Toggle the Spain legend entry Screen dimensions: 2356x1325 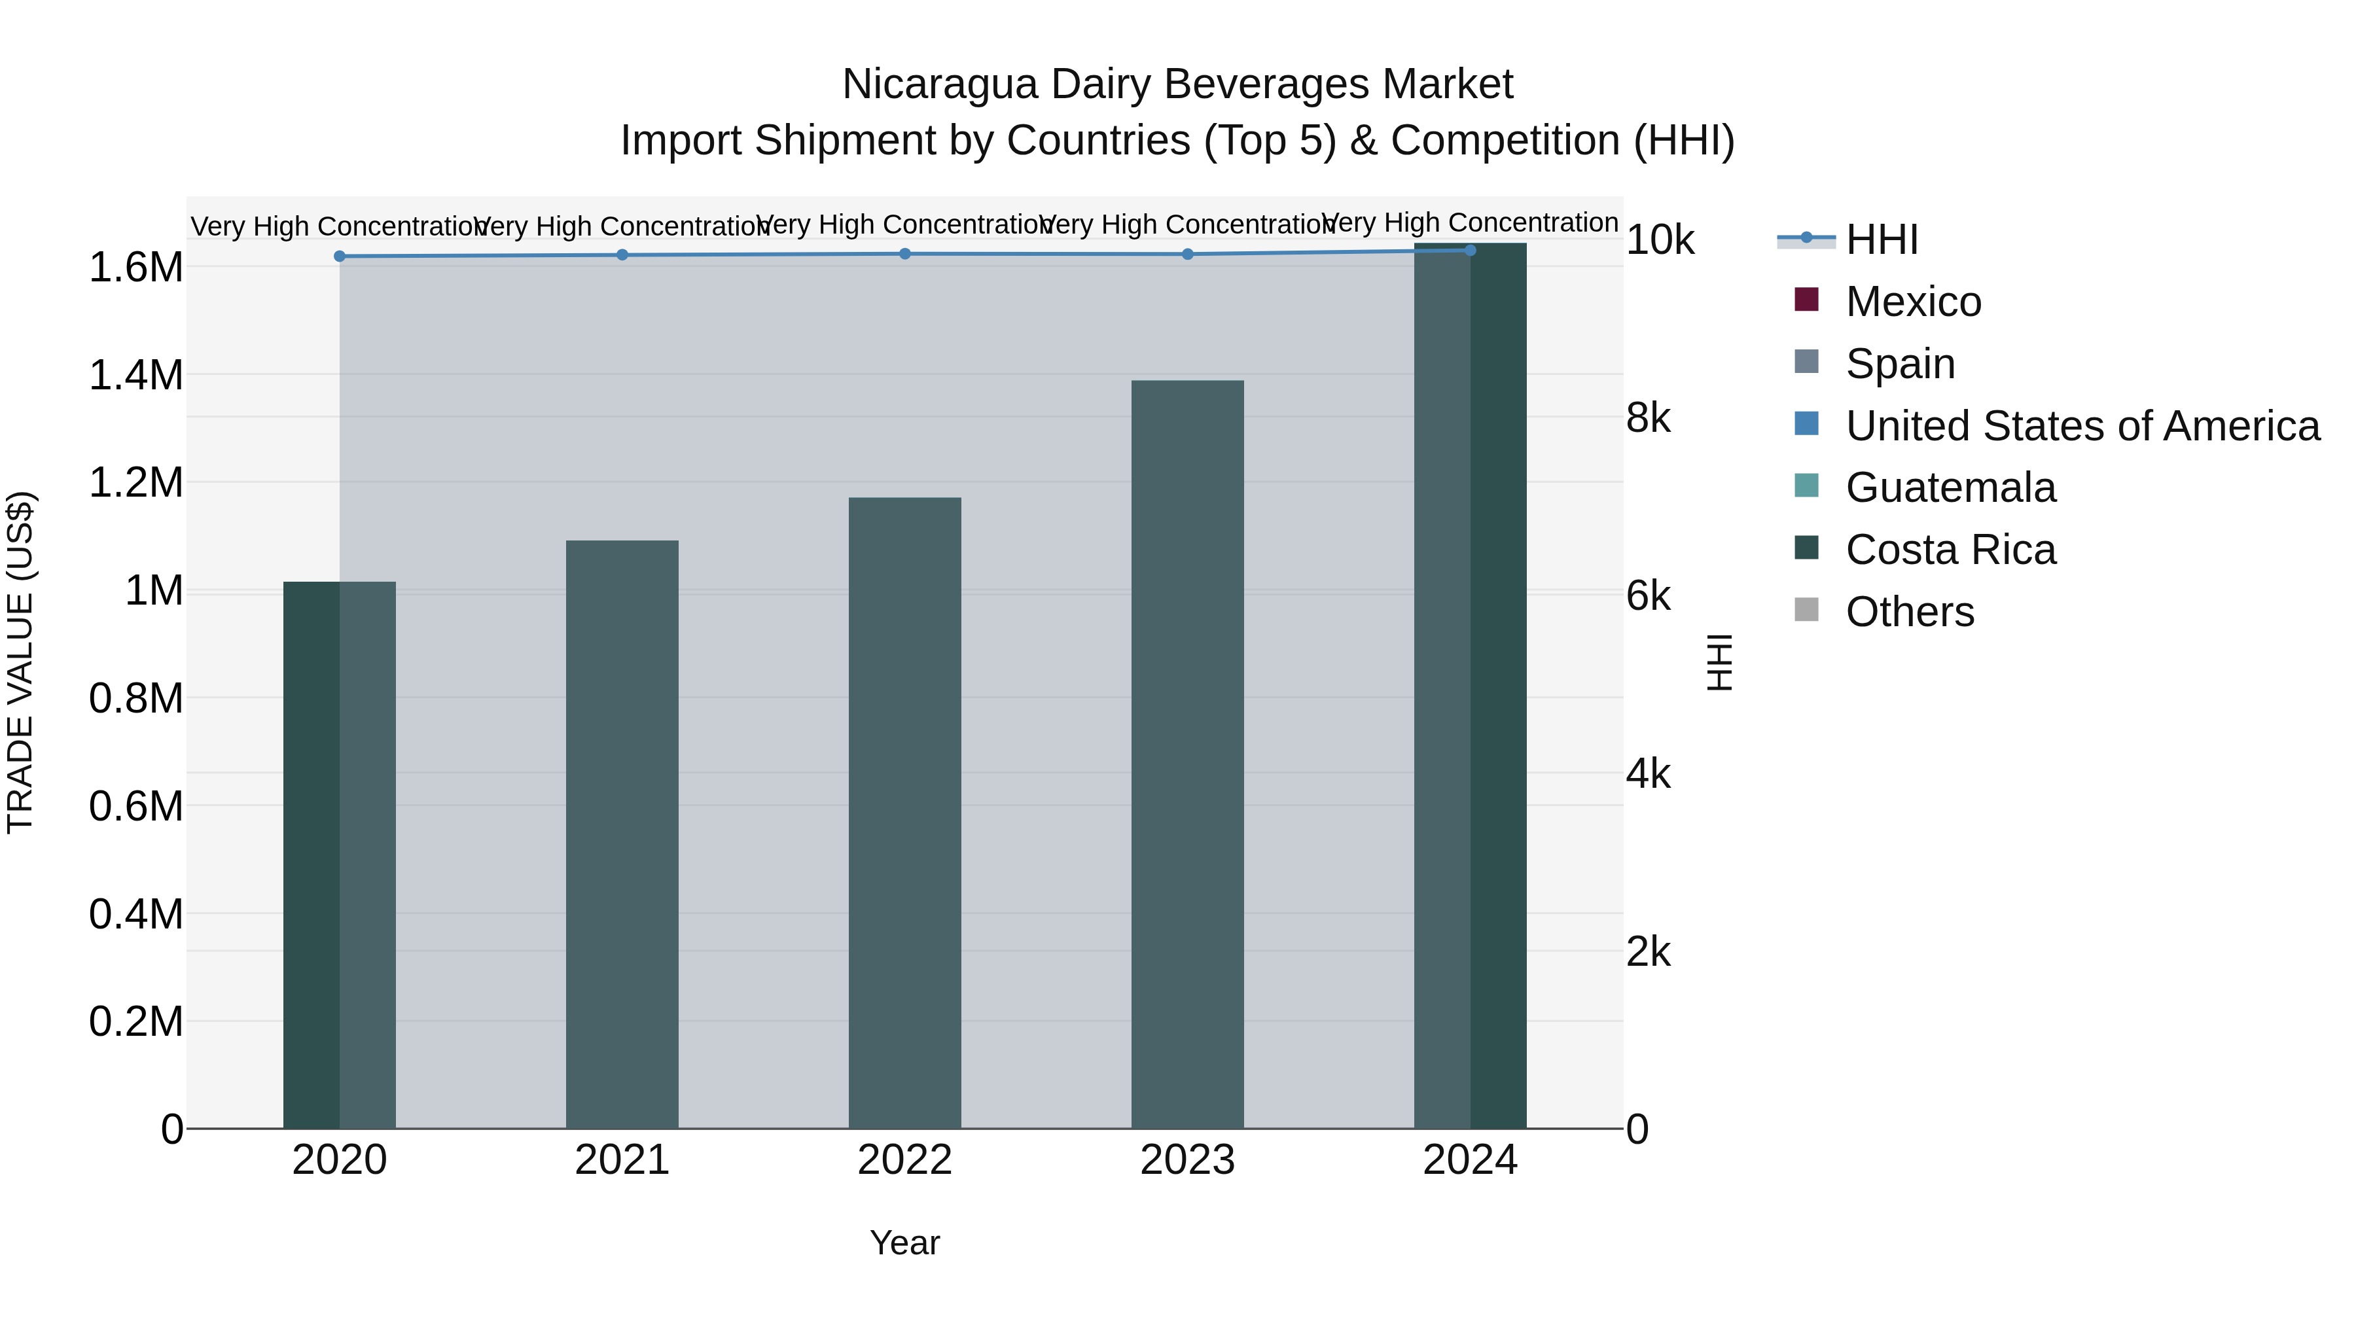click(x=1875, y=364)
